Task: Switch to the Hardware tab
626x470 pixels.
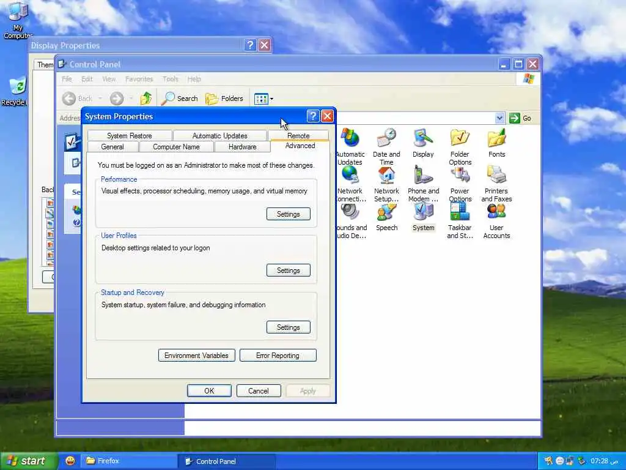Action: (242, 147)
